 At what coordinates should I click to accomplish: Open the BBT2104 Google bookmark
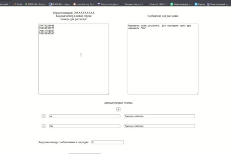pos(35,4)
